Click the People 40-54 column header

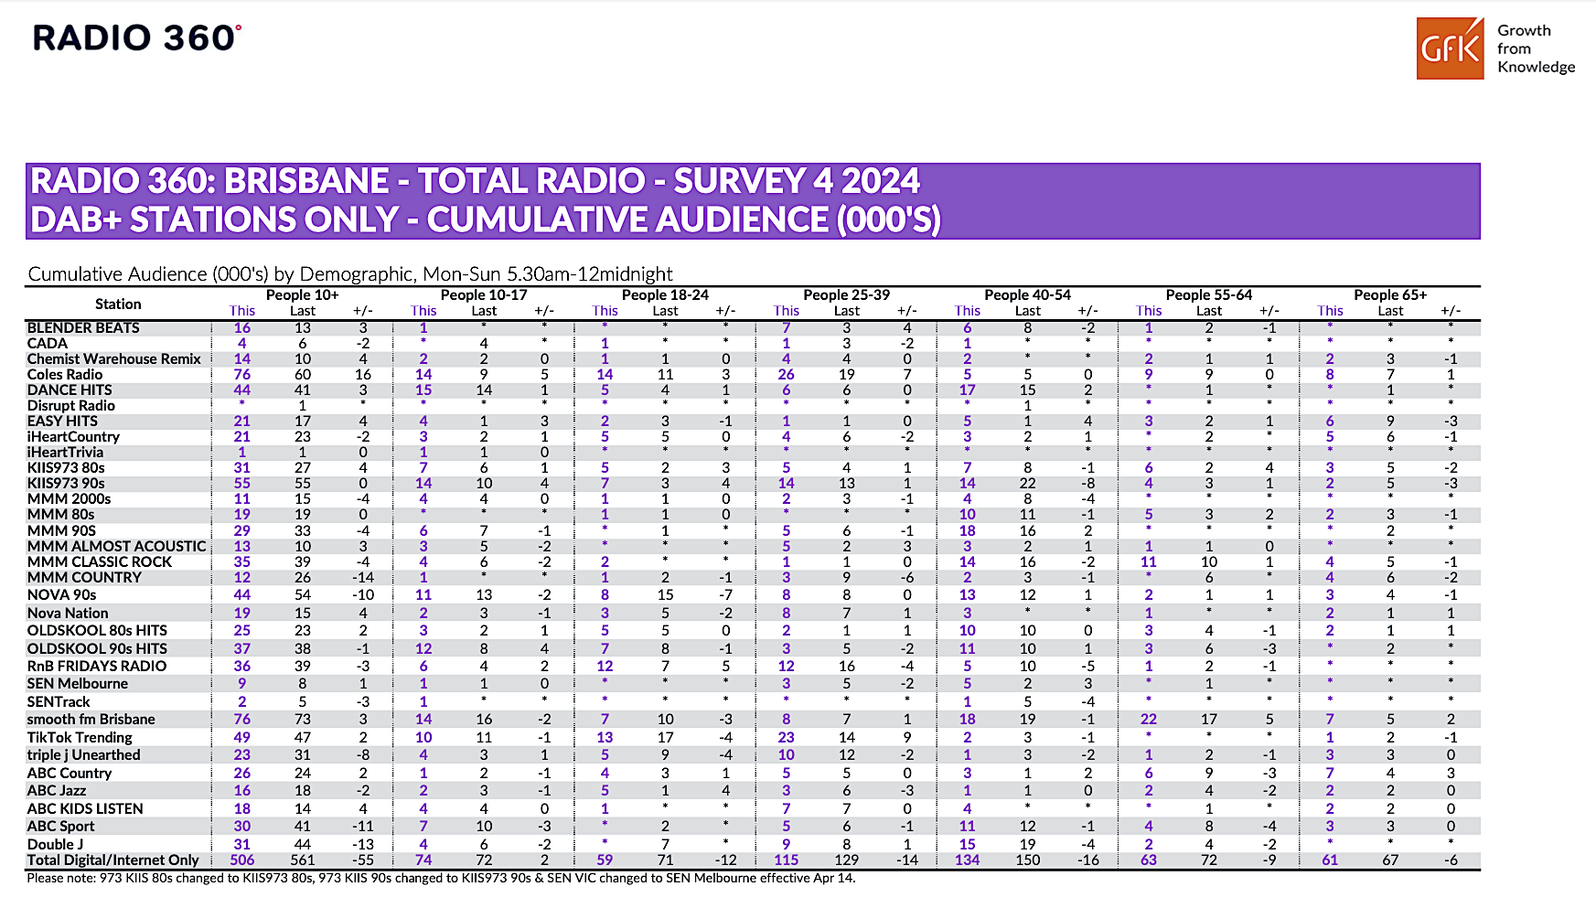click(x=1027, y=294)
